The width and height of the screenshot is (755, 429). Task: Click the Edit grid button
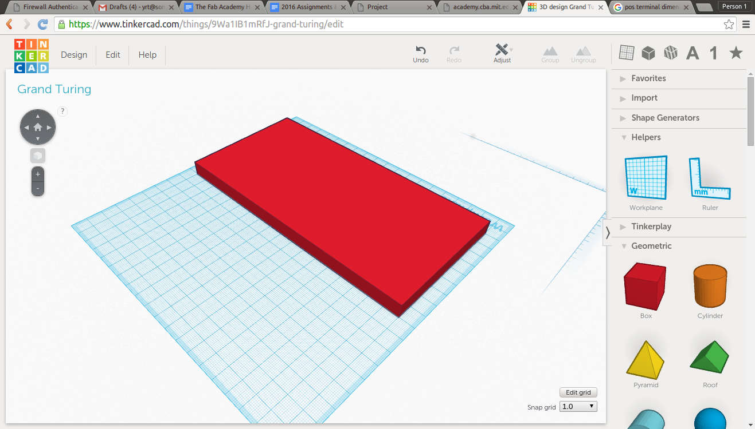pyautogui.click(x=578, y=392)
